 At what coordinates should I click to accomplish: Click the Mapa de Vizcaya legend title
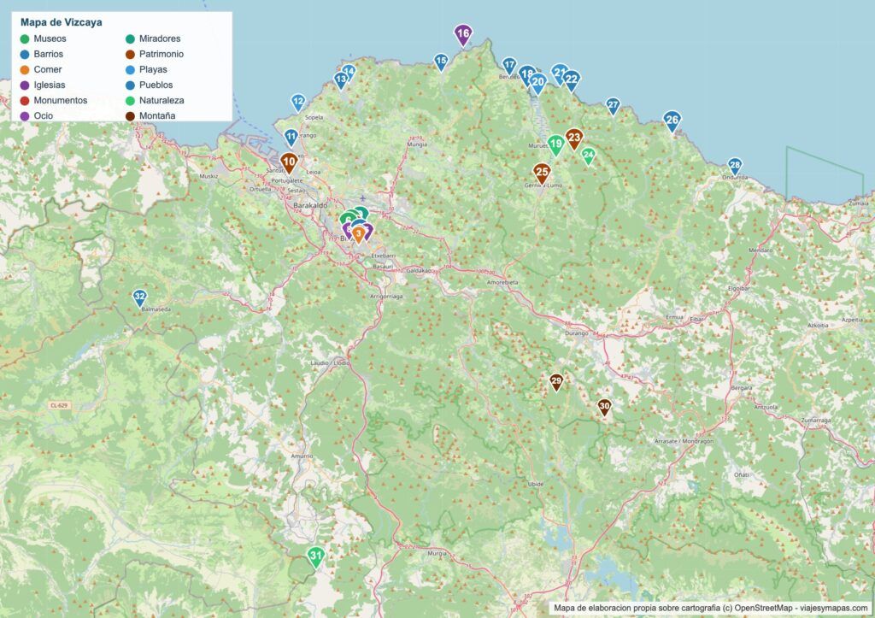click(x=62, y=23)
